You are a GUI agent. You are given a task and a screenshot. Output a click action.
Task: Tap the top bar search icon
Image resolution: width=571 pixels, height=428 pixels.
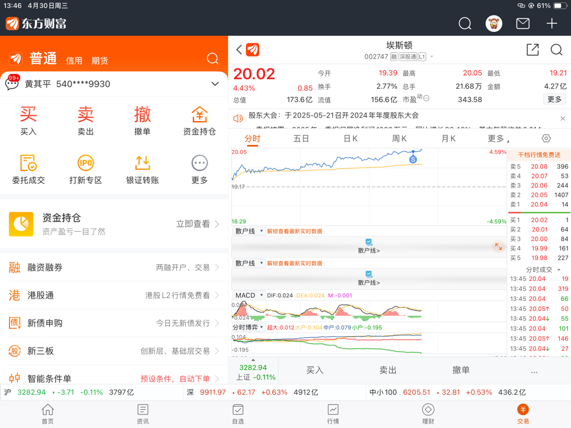[x=464, y=23]
